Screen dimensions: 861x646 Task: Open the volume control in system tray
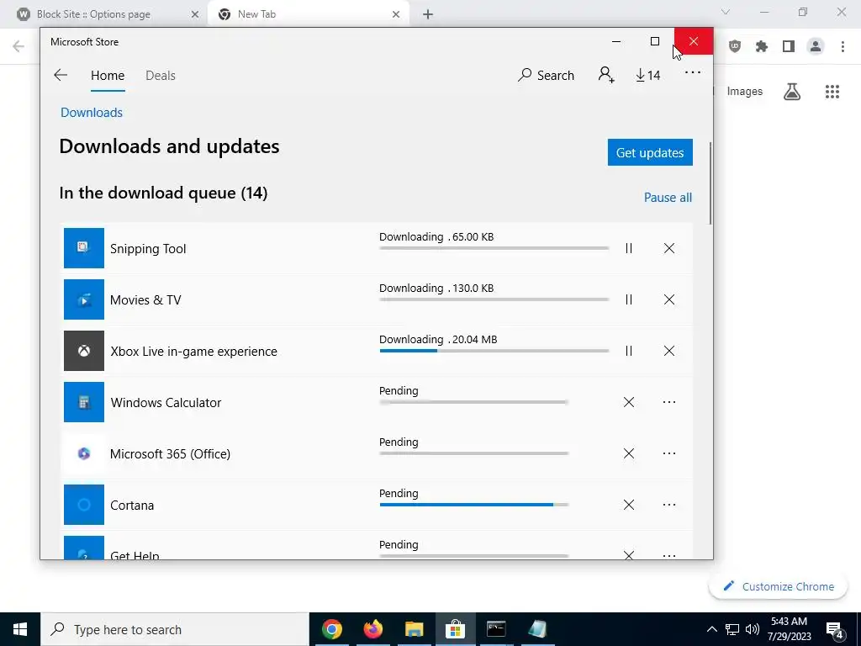753,629
